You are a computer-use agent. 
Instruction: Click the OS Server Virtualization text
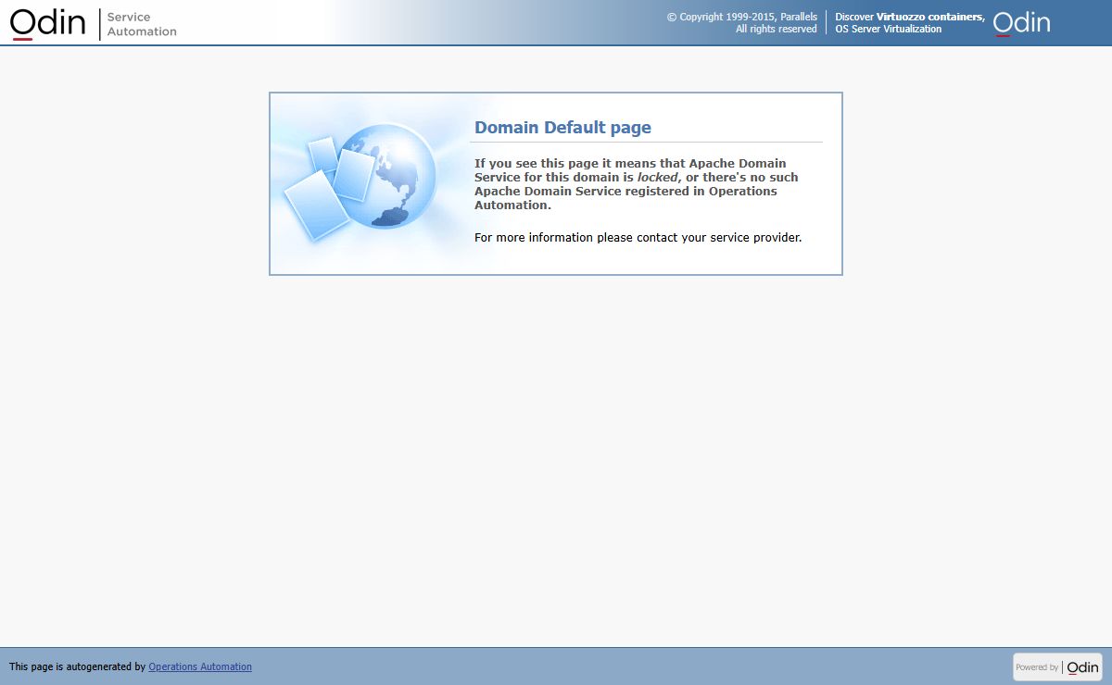[888, 29]
